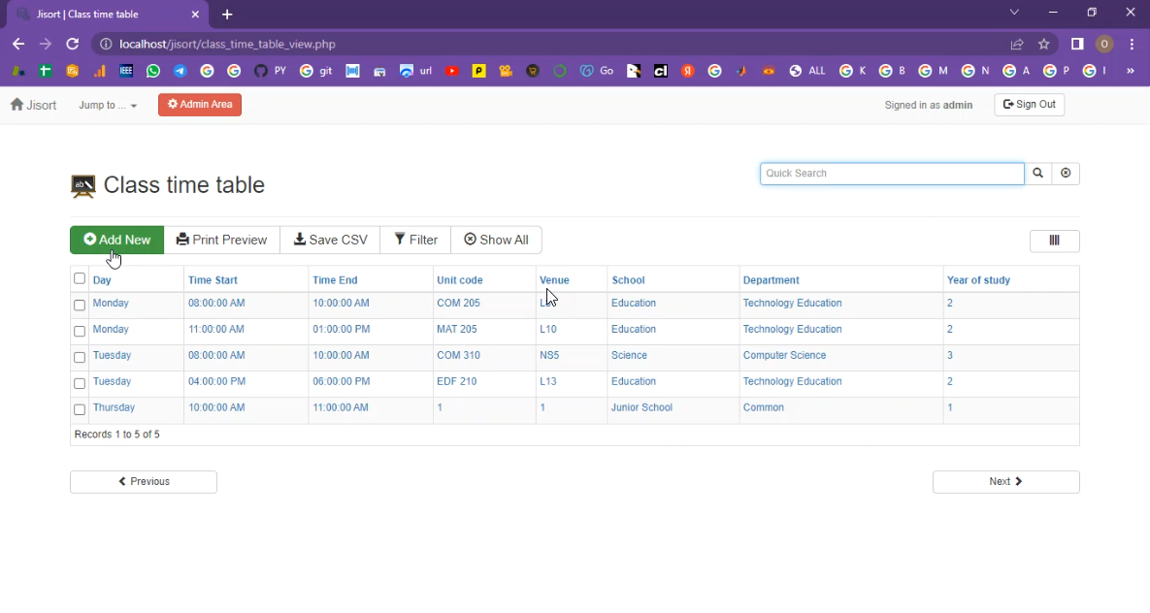Open the browser tab search chevron
1150x613 pixels.
tap(1014, 13)
